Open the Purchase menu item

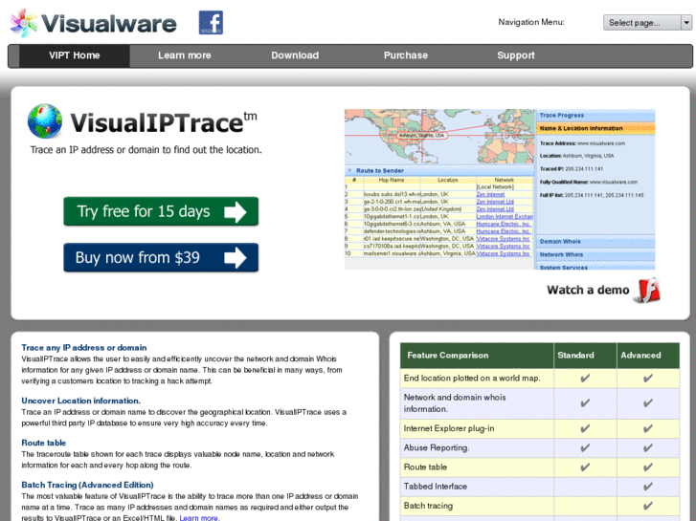[406, 55]
